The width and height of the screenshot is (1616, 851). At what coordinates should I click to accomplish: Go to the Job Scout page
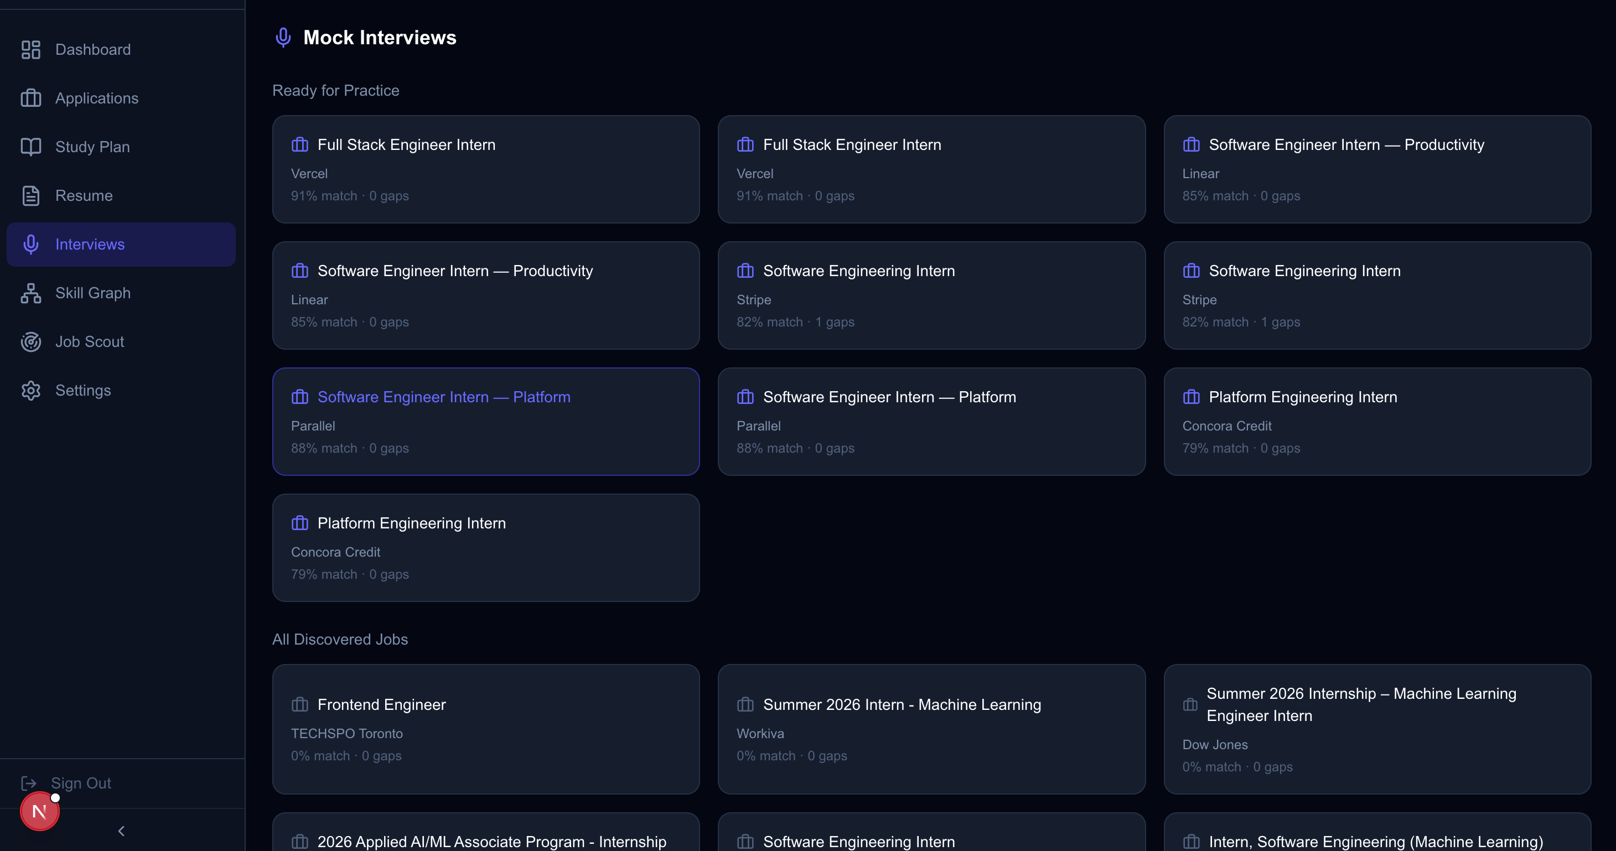click(90, 342)
